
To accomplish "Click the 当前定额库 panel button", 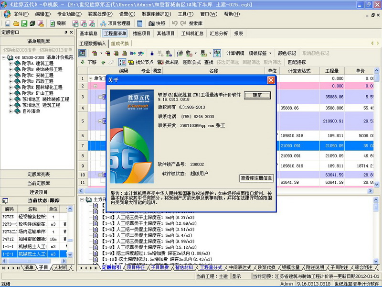I will tap(38, 183).
